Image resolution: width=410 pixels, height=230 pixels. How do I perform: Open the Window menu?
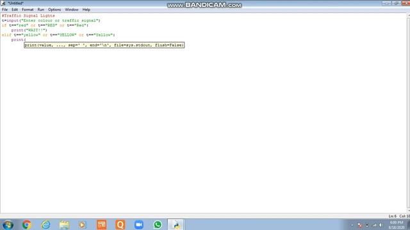pos(72,10)
